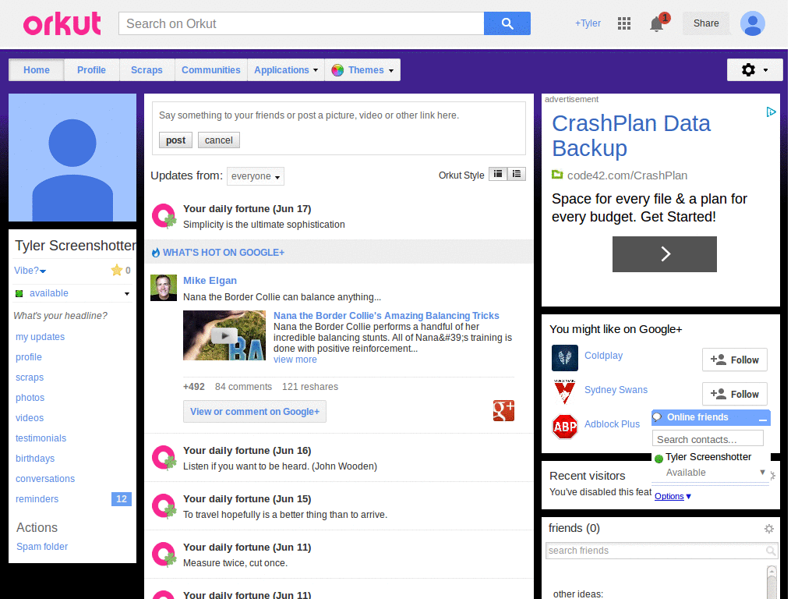Screen dimensions: 798x599
Task: Click the code42 folder icon in ad
Action: tap(557, 175)
